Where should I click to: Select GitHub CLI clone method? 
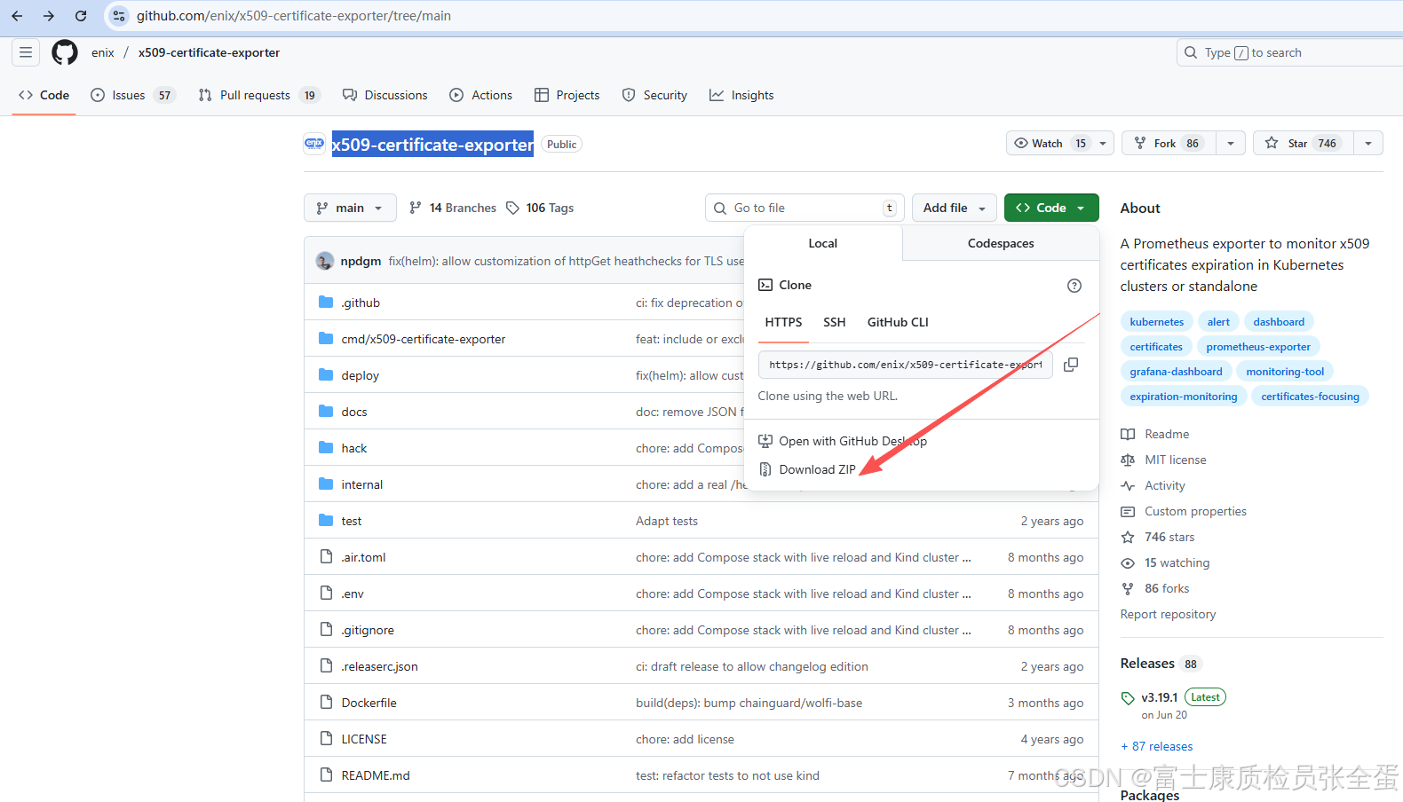(898, 322)
